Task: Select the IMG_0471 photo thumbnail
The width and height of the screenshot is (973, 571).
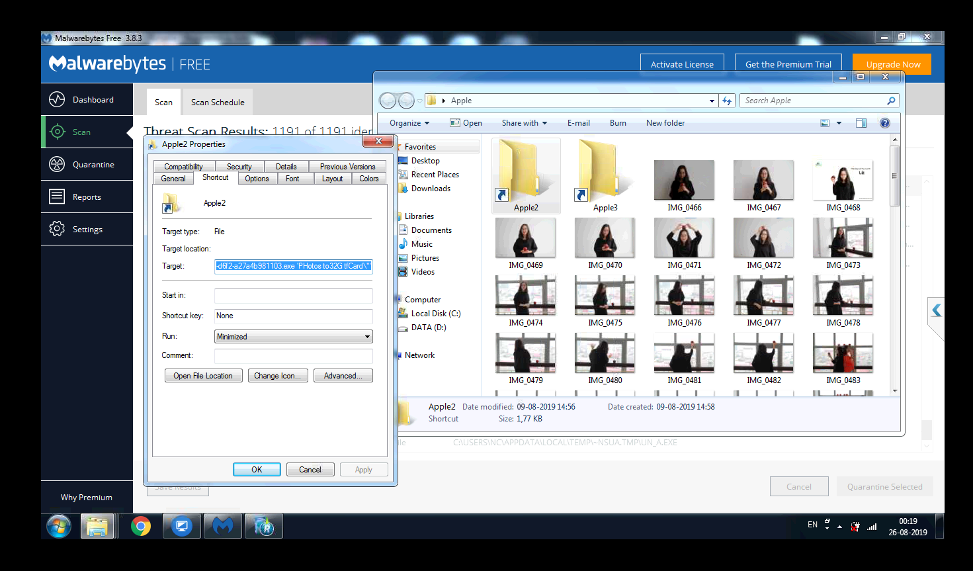Action: (x=684, y=238)
